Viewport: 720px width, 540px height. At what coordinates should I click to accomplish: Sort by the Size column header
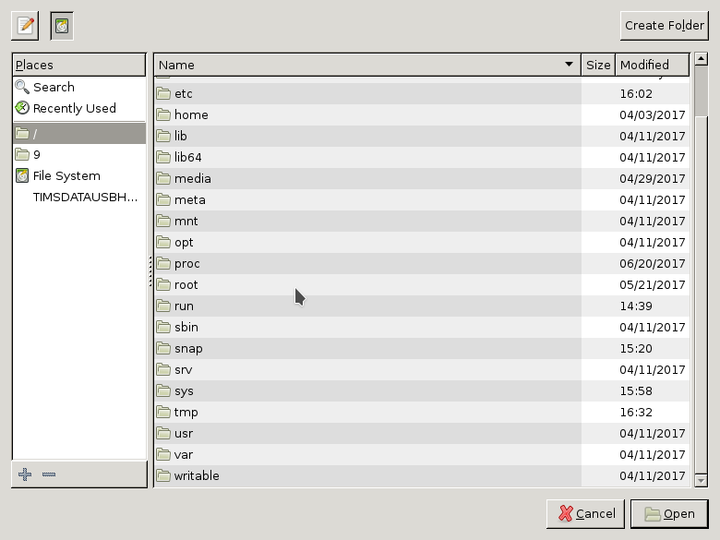click(598, 65)
